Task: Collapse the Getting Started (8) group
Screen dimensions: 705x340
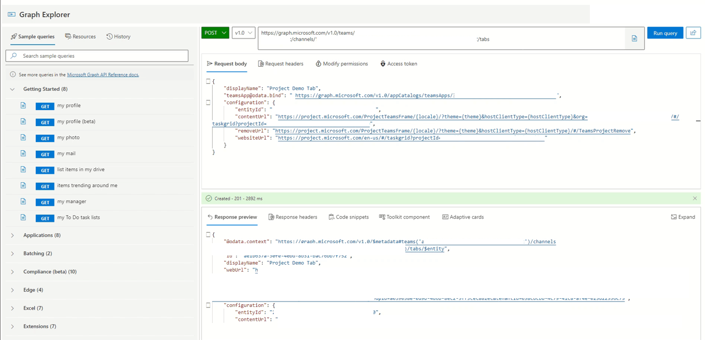Action: (12, 89)
